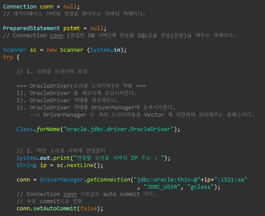Click the line '1). OracleDriver 를 메모리에 로딩시켜준다.'
The image size is (265, 216).
pos(76,93)
